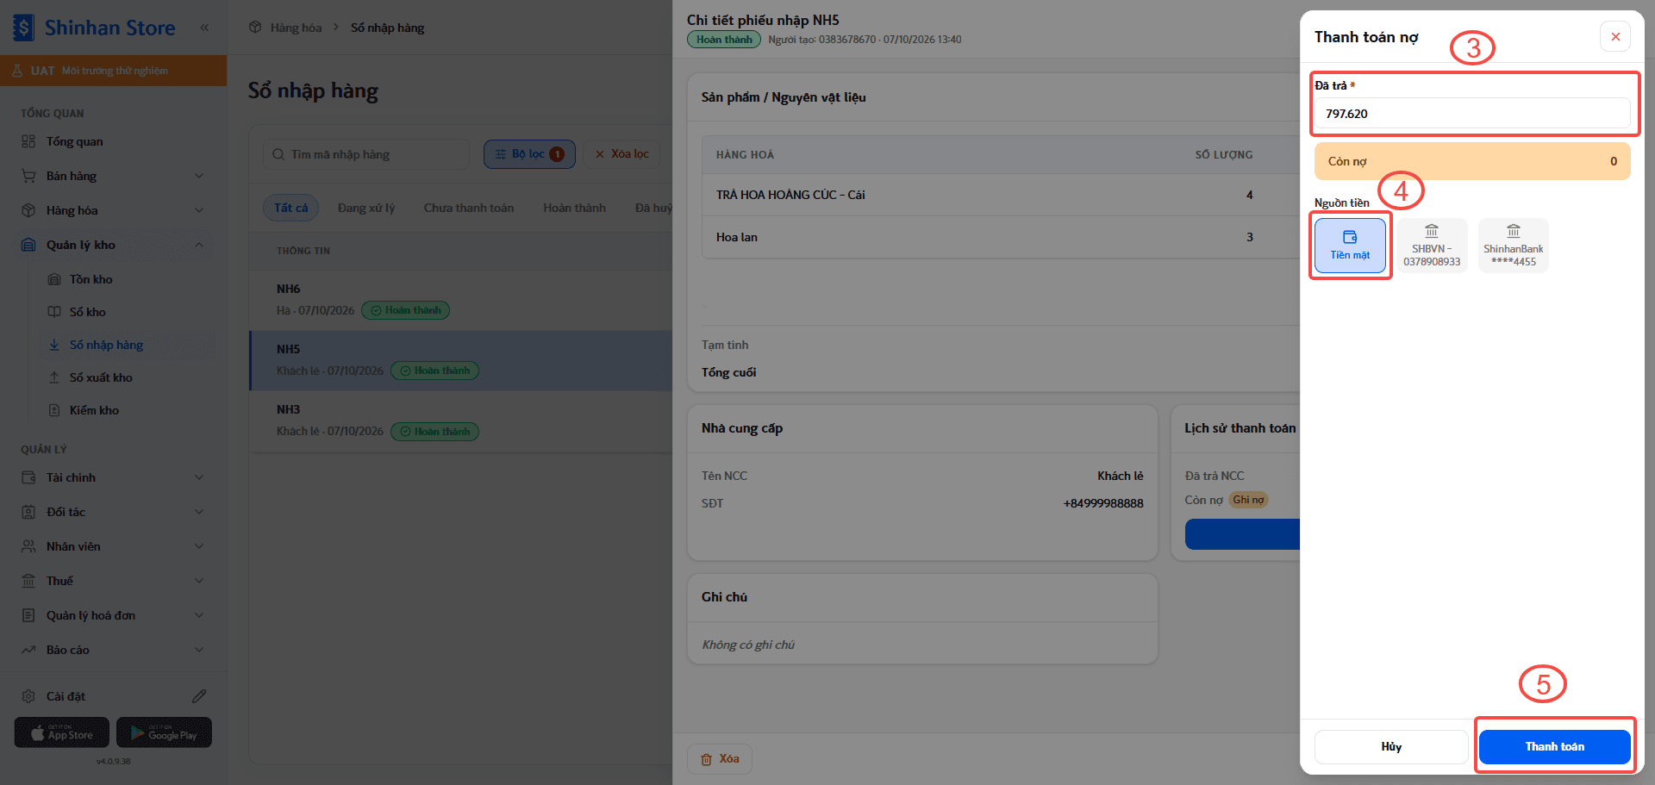Click the Hủy cancel button
Viewport: 1655px width, 785px height.
click(x=1391, y=747)
